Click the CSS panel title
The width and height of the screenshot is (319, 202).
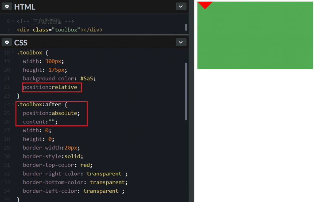point(21,43)
